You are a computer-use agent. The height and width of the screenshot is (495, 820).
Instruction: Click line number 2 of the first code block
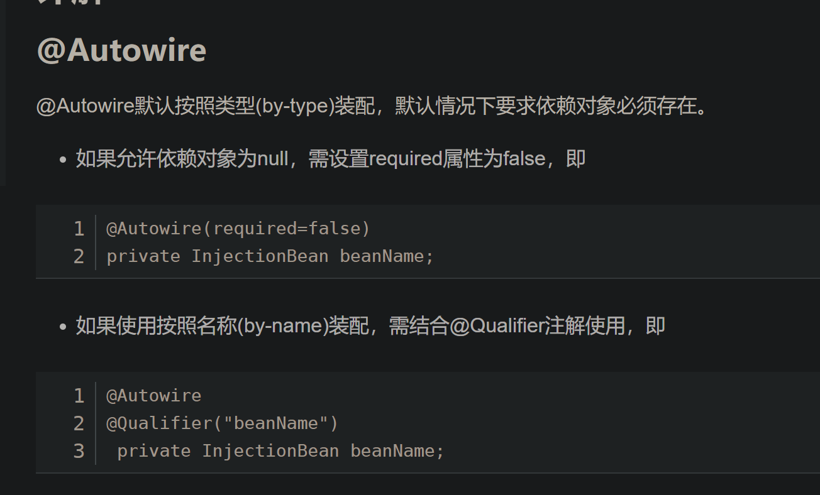coord(79,256)
